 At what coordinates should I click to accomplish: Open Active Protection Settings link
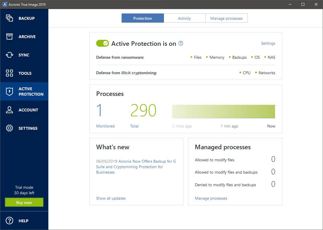point(268,43)
